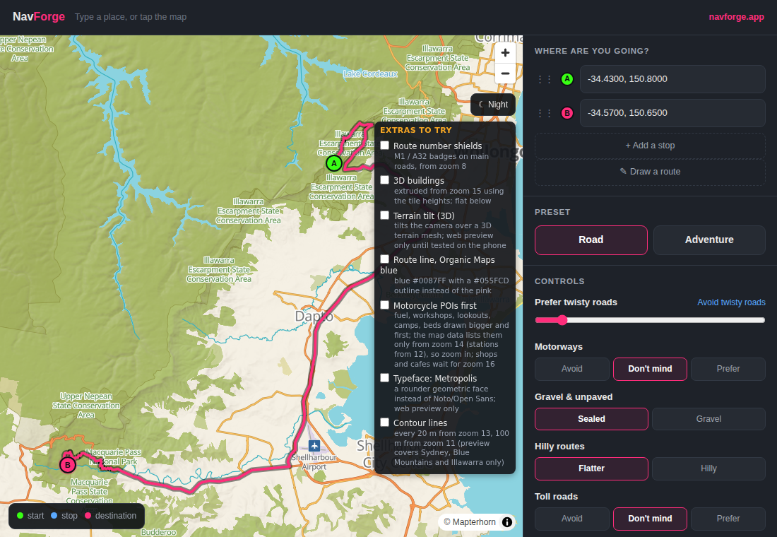This screenshot has height=537, width=777.
Task: Zoom in the map with plus button
Action: [505, 52]
